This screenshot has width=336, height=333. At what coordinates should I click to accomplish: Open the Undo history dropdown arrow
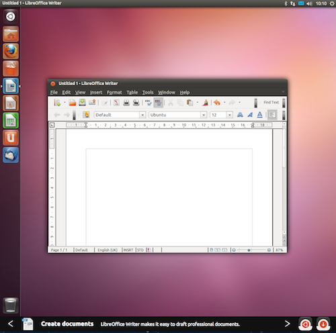click(x=224, y=103)
